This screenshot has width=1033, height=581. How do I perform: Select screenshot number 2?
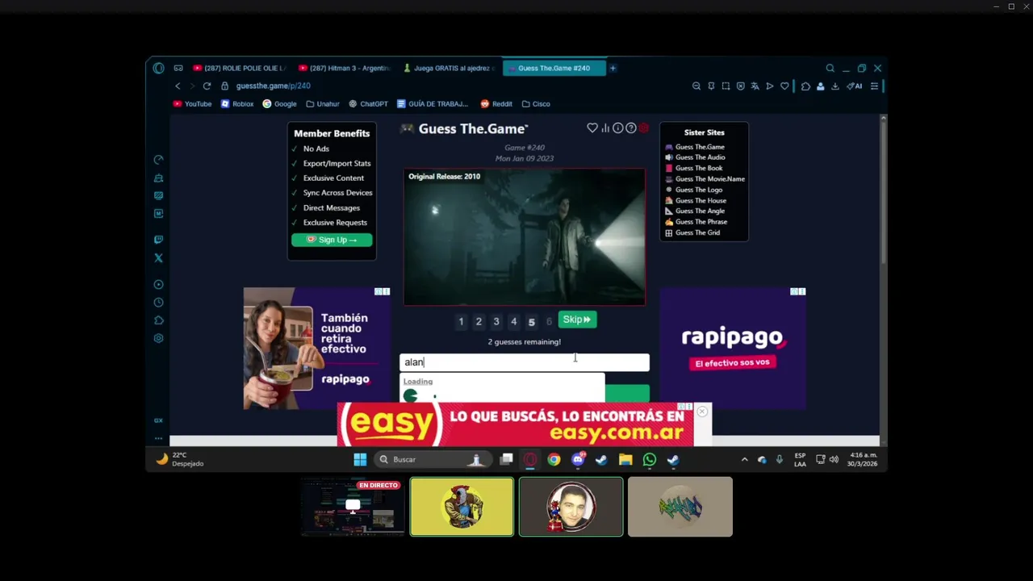pos(479,322)
